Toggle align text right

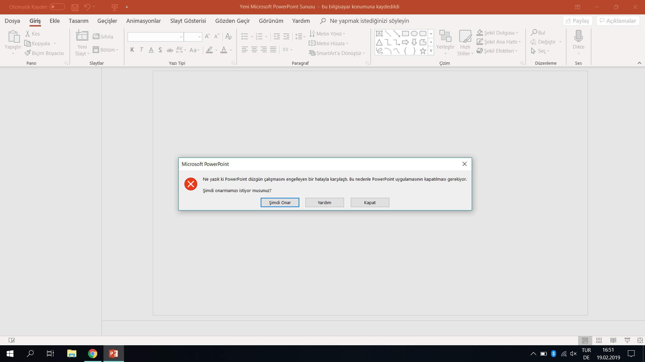click(x=264, y=50)
